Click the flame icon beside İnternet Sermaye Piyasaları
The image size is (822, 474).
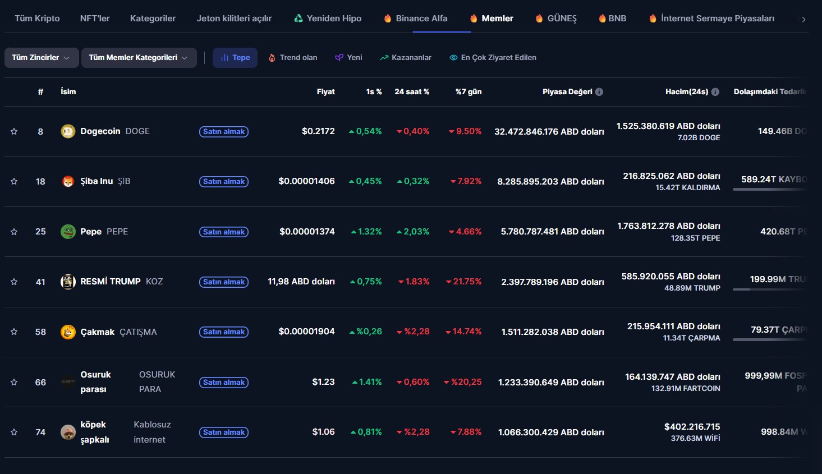pos(653,19)
